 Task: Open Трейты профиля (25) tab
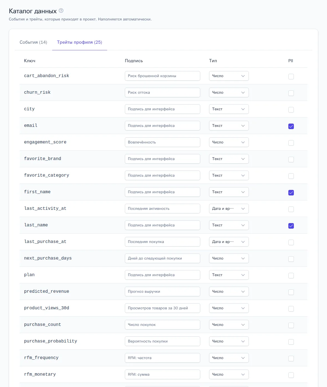click(80, 42)
